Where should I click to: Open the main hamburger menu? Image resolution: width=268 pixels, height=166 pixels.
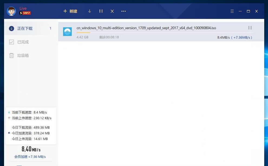[232, 11]
